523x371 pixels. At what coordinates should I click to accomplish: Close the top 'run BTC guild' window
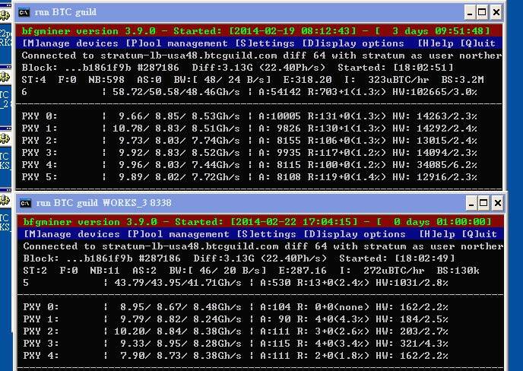[496, 13]
